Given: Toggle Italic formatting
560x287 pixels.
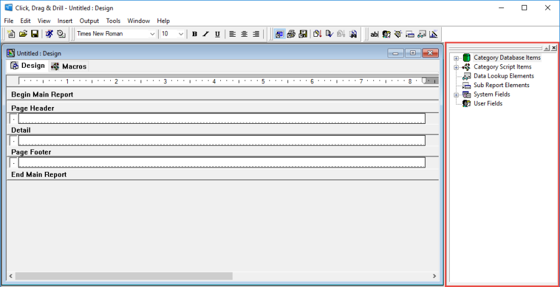Looking at the screenshot, I should click(205, 34).
